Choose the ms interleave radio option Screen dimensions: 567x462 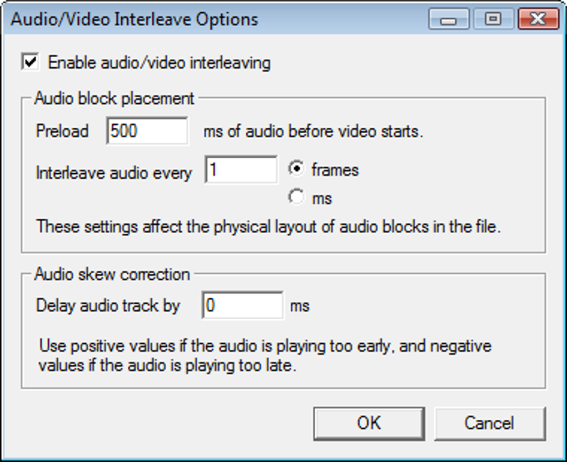coord(297,197)
